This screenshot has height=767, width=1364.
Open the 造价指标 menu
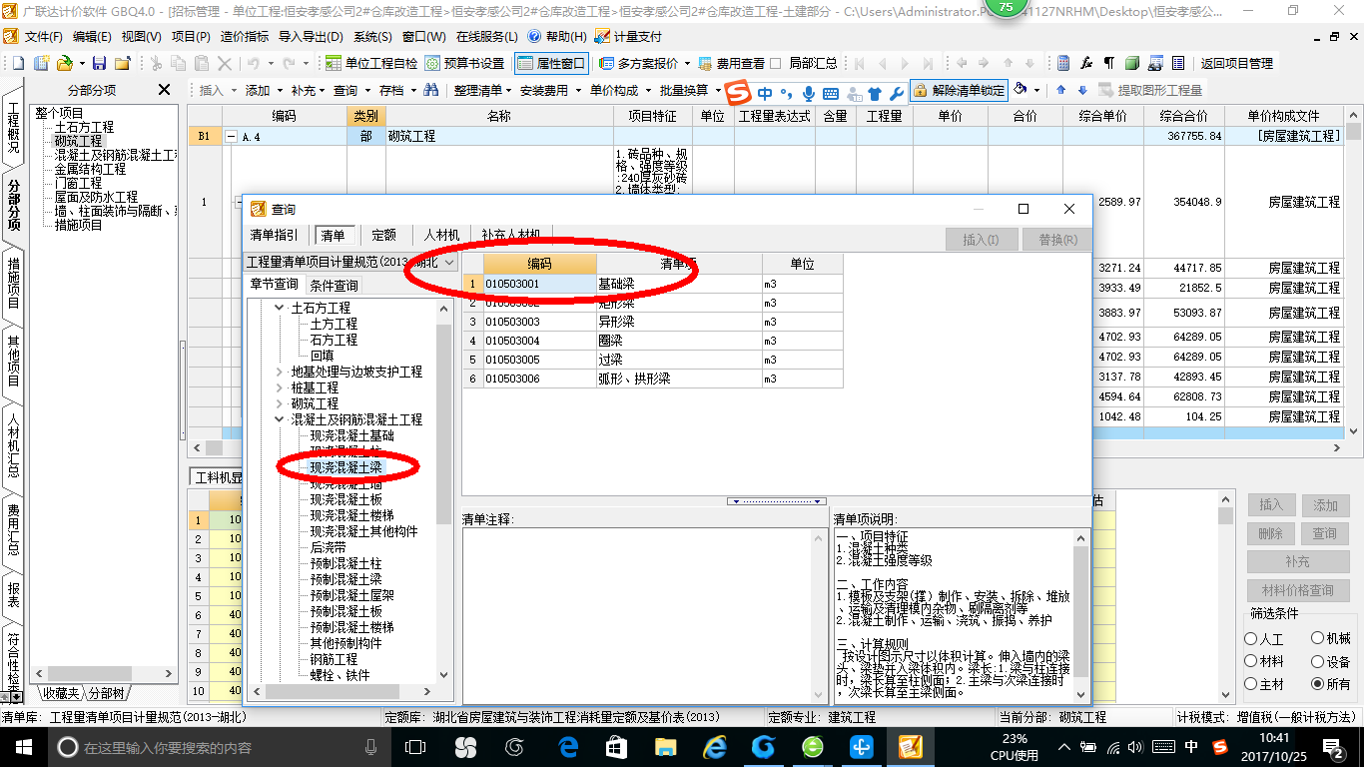coord(245,36)
